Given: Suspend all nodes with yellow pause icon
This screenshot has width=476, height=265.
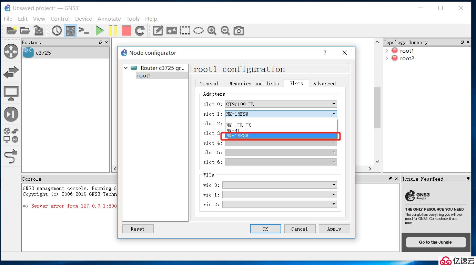Looking at the screenshot, I should (x=113, y=31).
